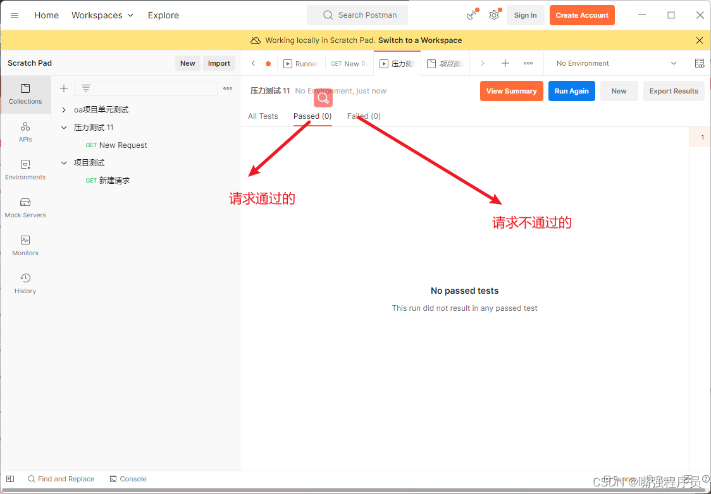Open the Mock Servers sidebar panel

[25, 208]
